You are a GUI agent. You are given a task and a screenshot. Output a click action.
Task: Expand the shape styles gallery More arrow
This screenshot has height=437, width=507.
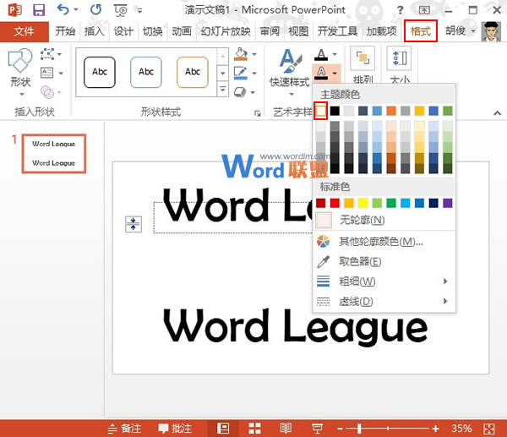click(223, 89)
